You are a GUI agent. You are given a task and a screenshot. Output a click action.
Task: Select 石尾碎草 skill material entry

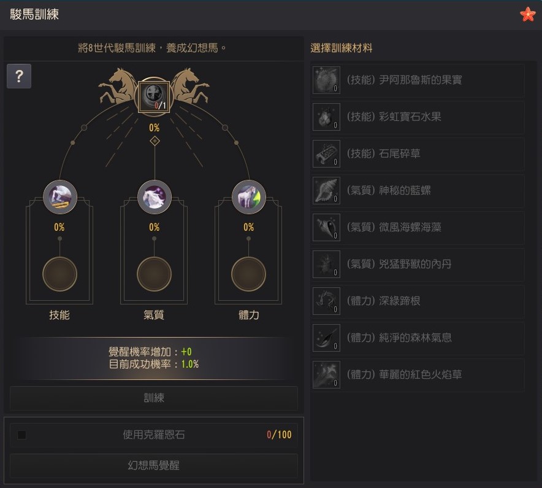[418, 153]
